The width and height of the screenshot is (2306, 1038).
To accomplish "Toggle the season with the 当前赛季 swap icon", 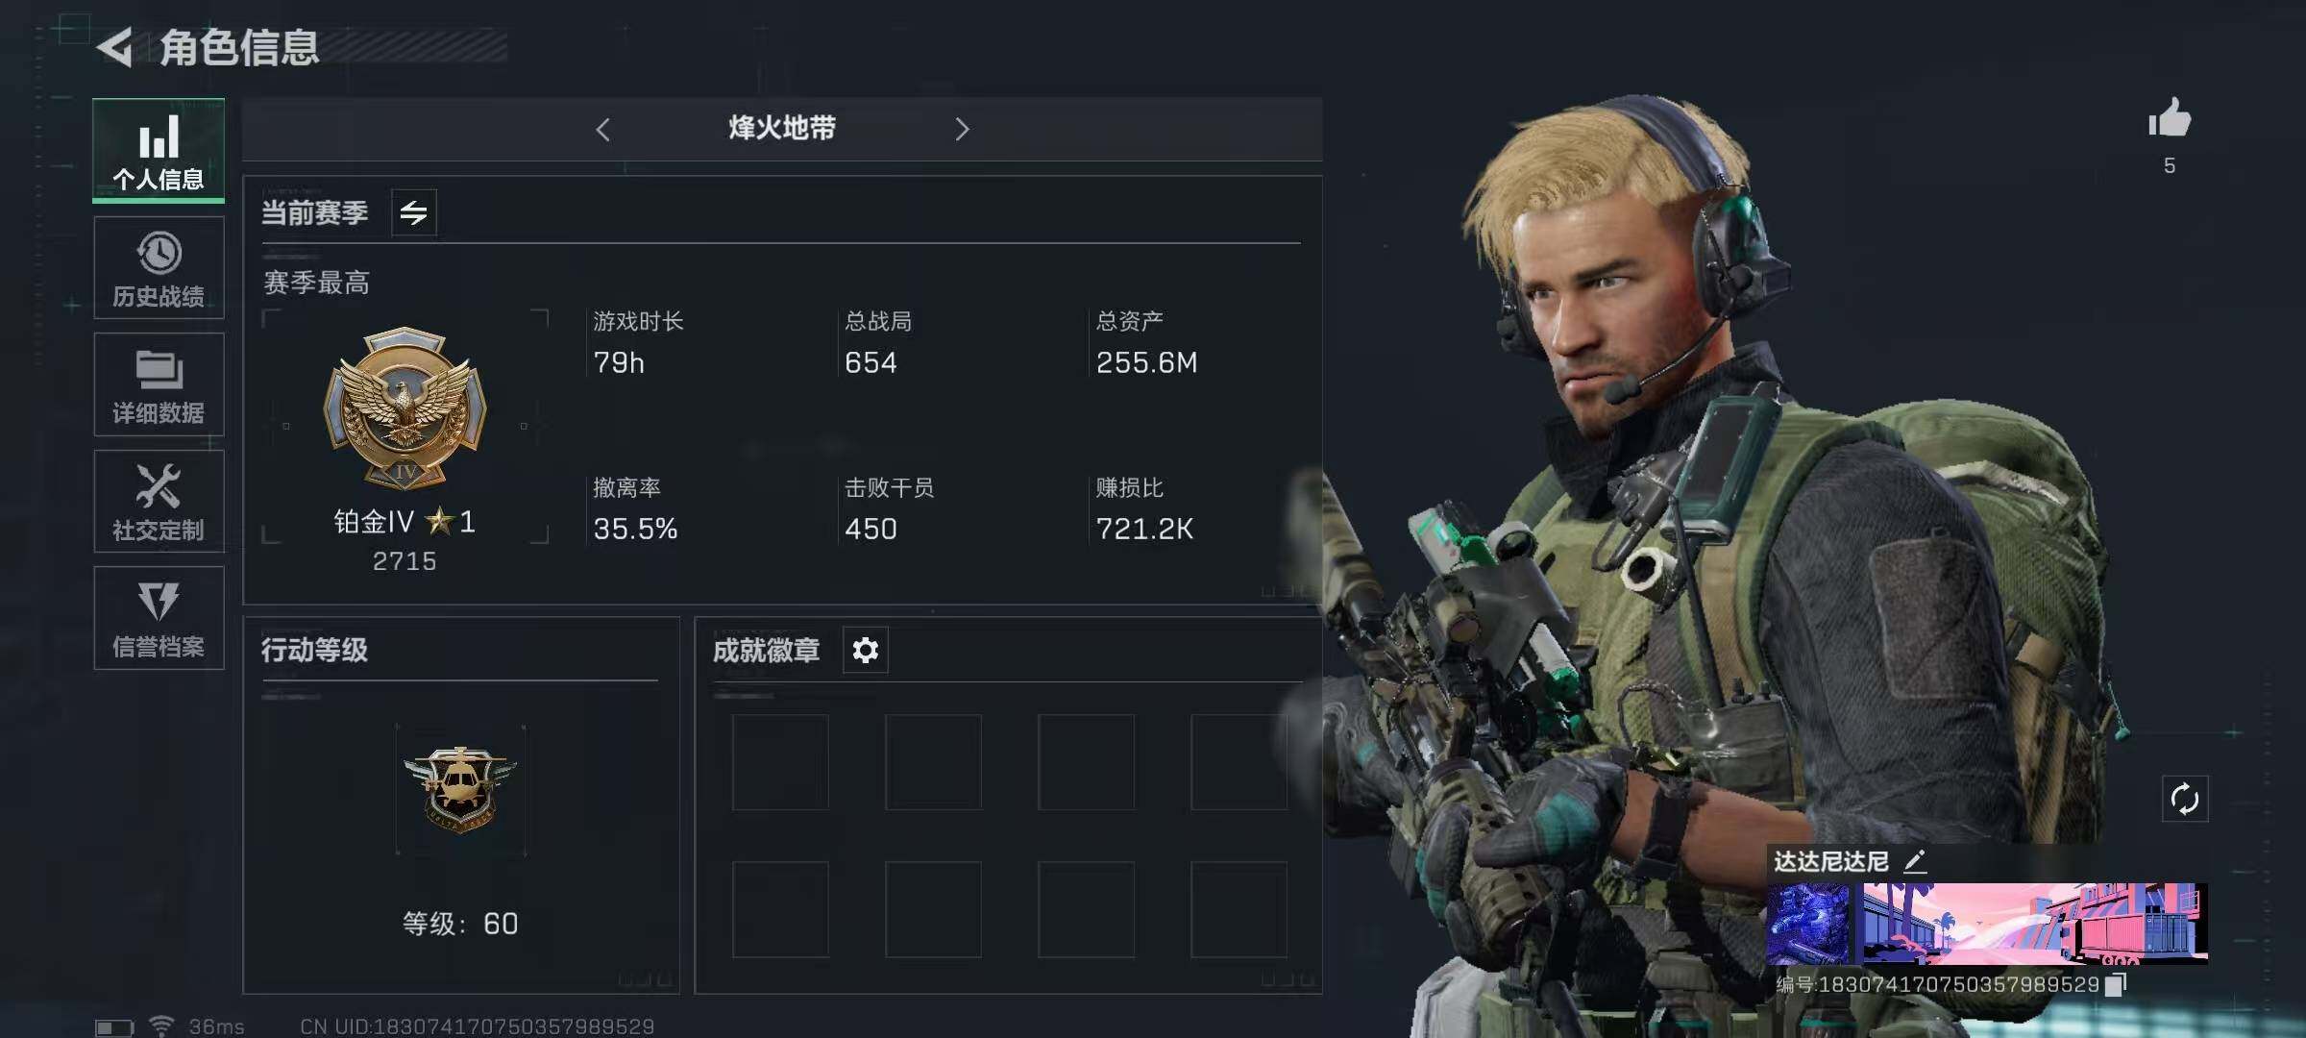I will point(414,212).
